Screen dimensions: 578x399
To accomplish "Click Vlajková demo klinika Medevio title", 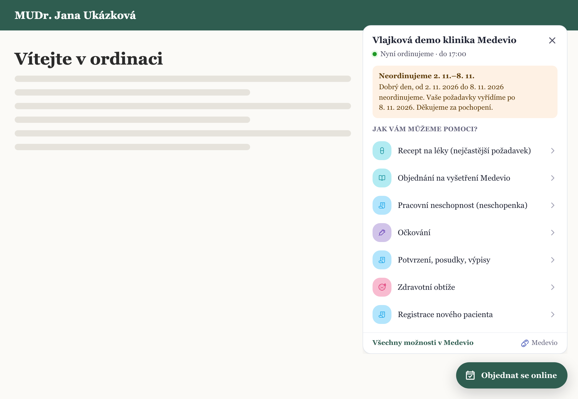I will pos(444,40).
